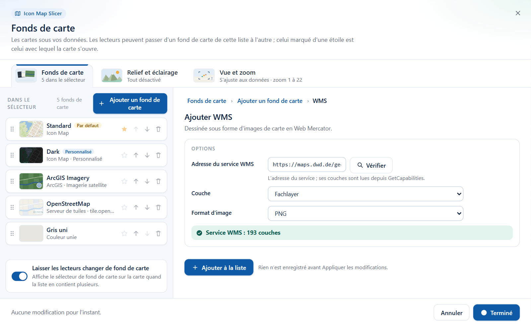Click the Icon Map Slicer badge
The height and width of the screenshot is (326, 531).
tap(38, 14)
